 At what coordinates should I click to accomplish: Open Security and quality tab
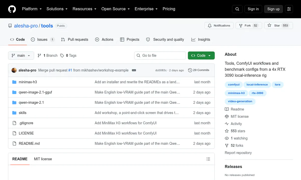tap(165, 39)
